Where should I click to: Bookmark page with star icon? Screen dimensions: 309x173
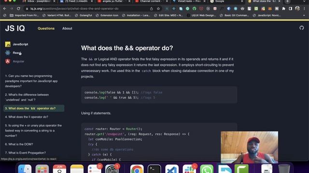(x=158, y=9)
